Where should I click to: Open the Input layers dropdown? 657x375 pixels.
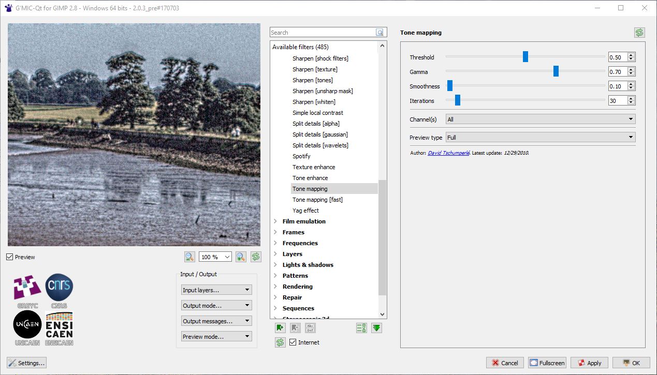tap(216, 290)
